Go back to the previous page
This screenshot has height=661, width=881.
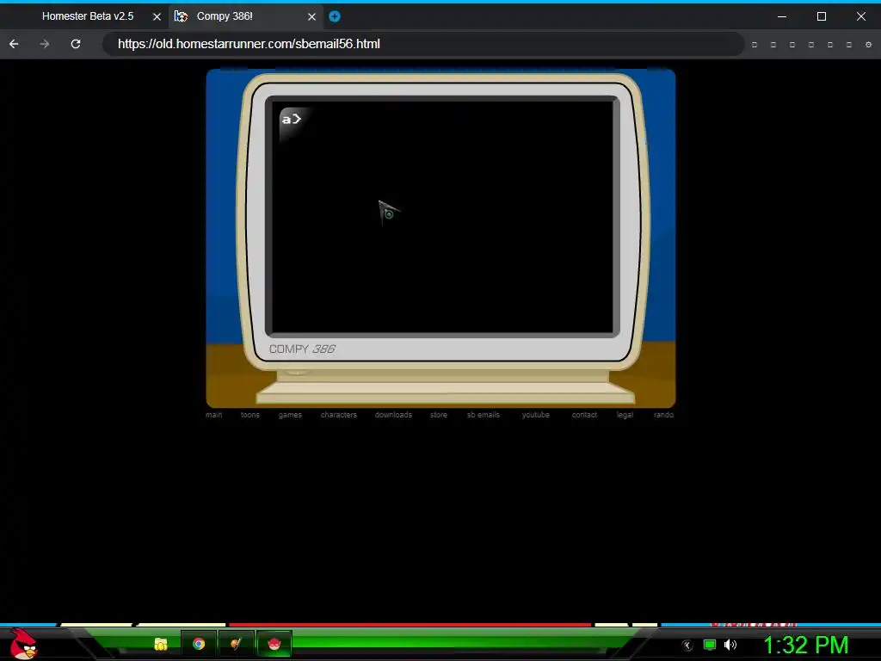14,44
